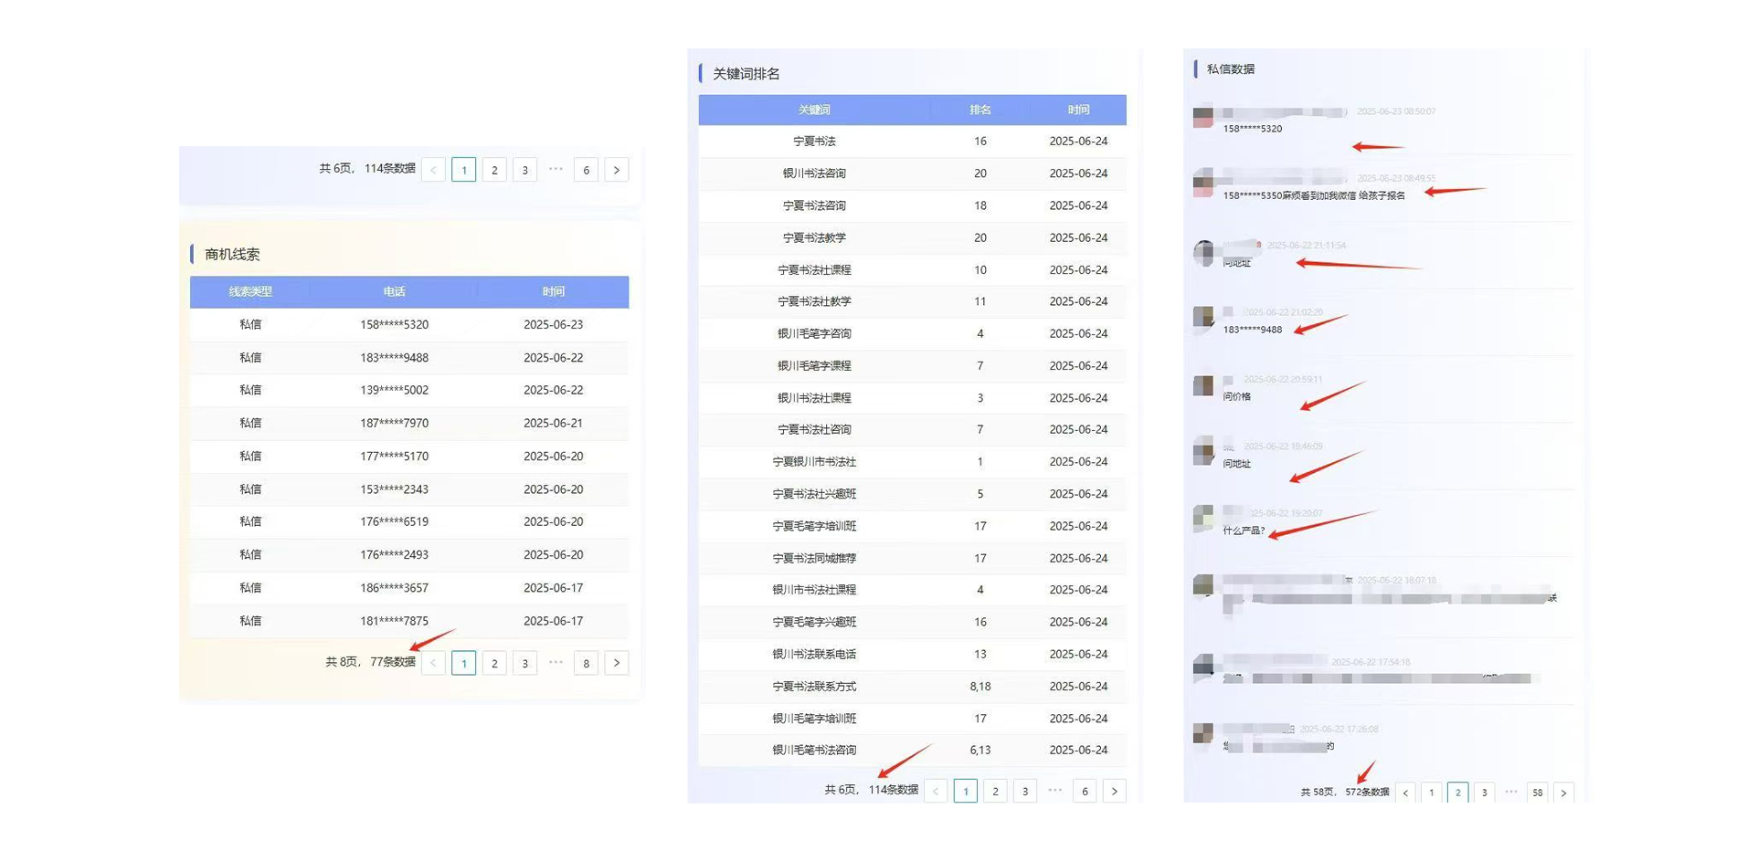
Task: Go to page 58 of 私信数据
Action: (x=1537, y=793)
